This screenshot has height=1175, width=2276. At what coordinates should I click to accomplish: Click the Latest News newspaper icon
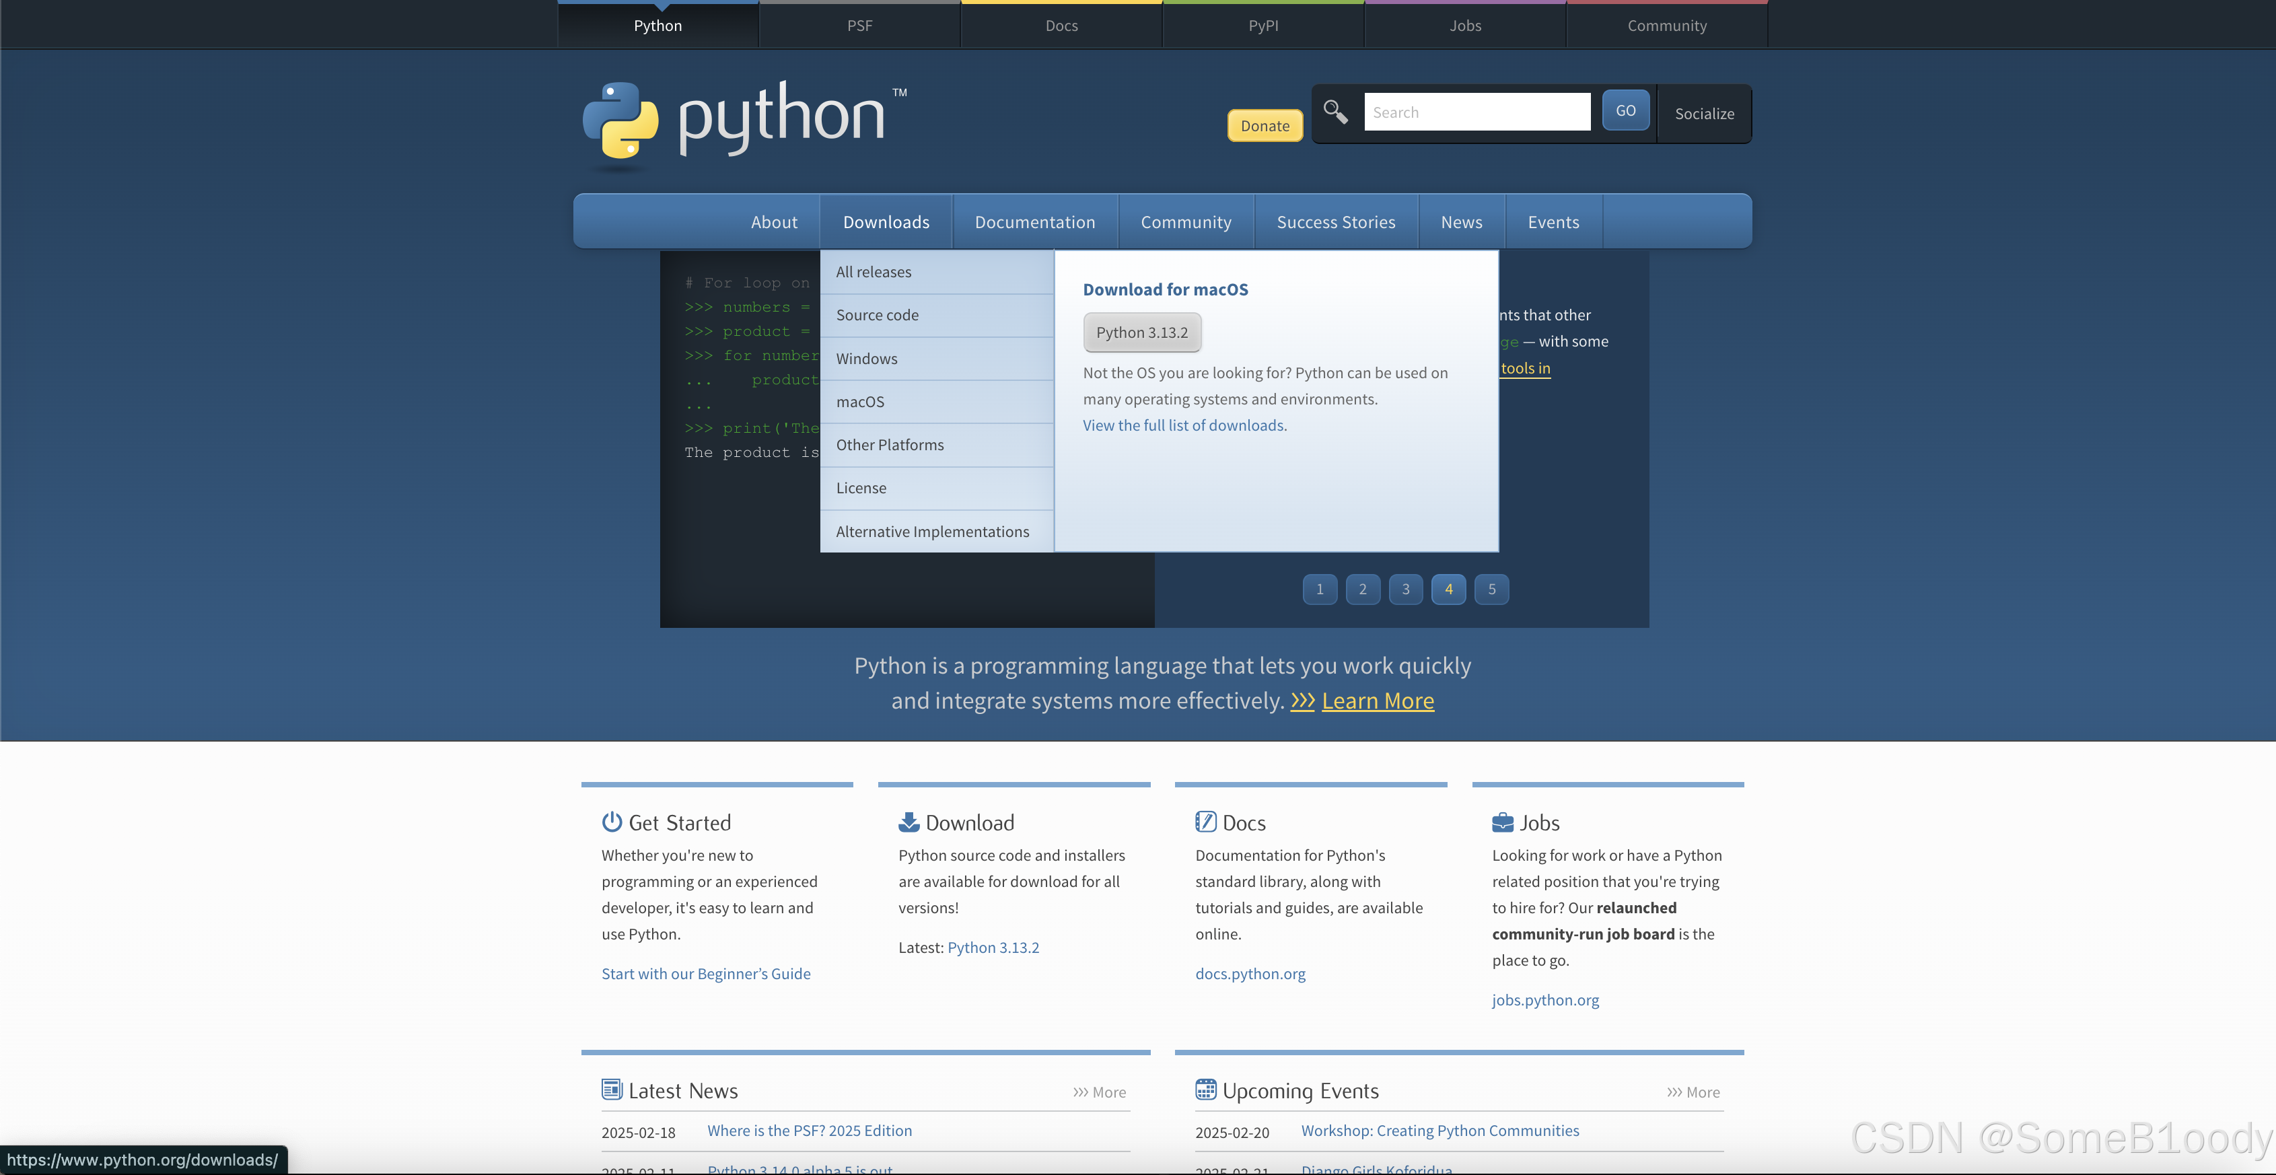pos(612,1090)
